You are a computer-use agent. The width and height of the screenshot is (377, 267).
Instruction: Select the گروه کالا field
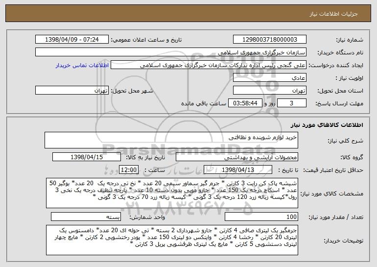click(237, 157)
